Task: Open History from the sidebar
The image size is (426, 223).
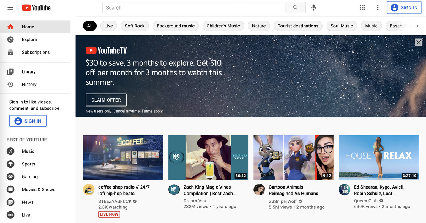Action: tap(29, 85)
